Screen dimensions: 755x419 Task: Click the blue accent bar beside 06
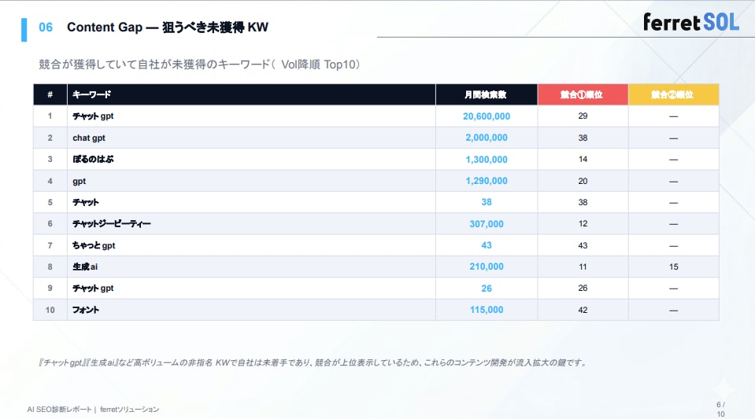click(24, 28)
